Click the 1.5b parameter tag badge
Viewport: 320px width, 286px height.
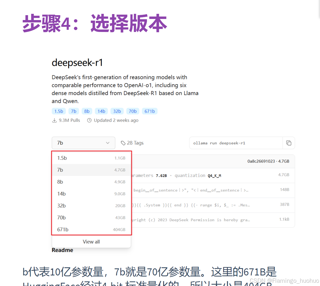pyautogui.click(x=59, y=111)
